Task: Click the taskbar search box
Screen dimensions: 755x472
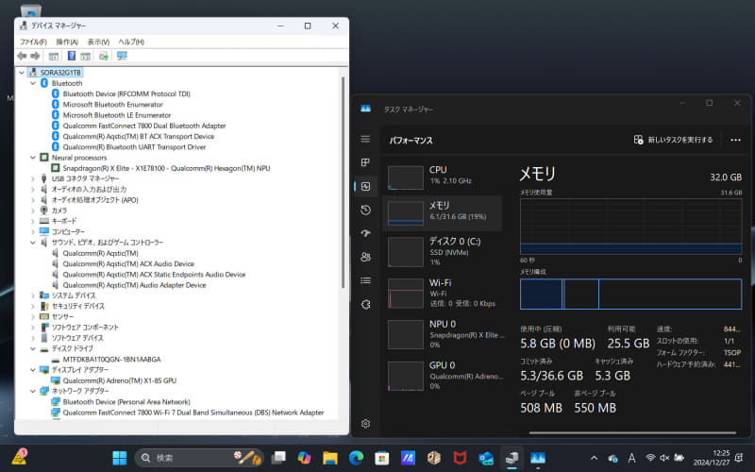Action: pos(199,458)
